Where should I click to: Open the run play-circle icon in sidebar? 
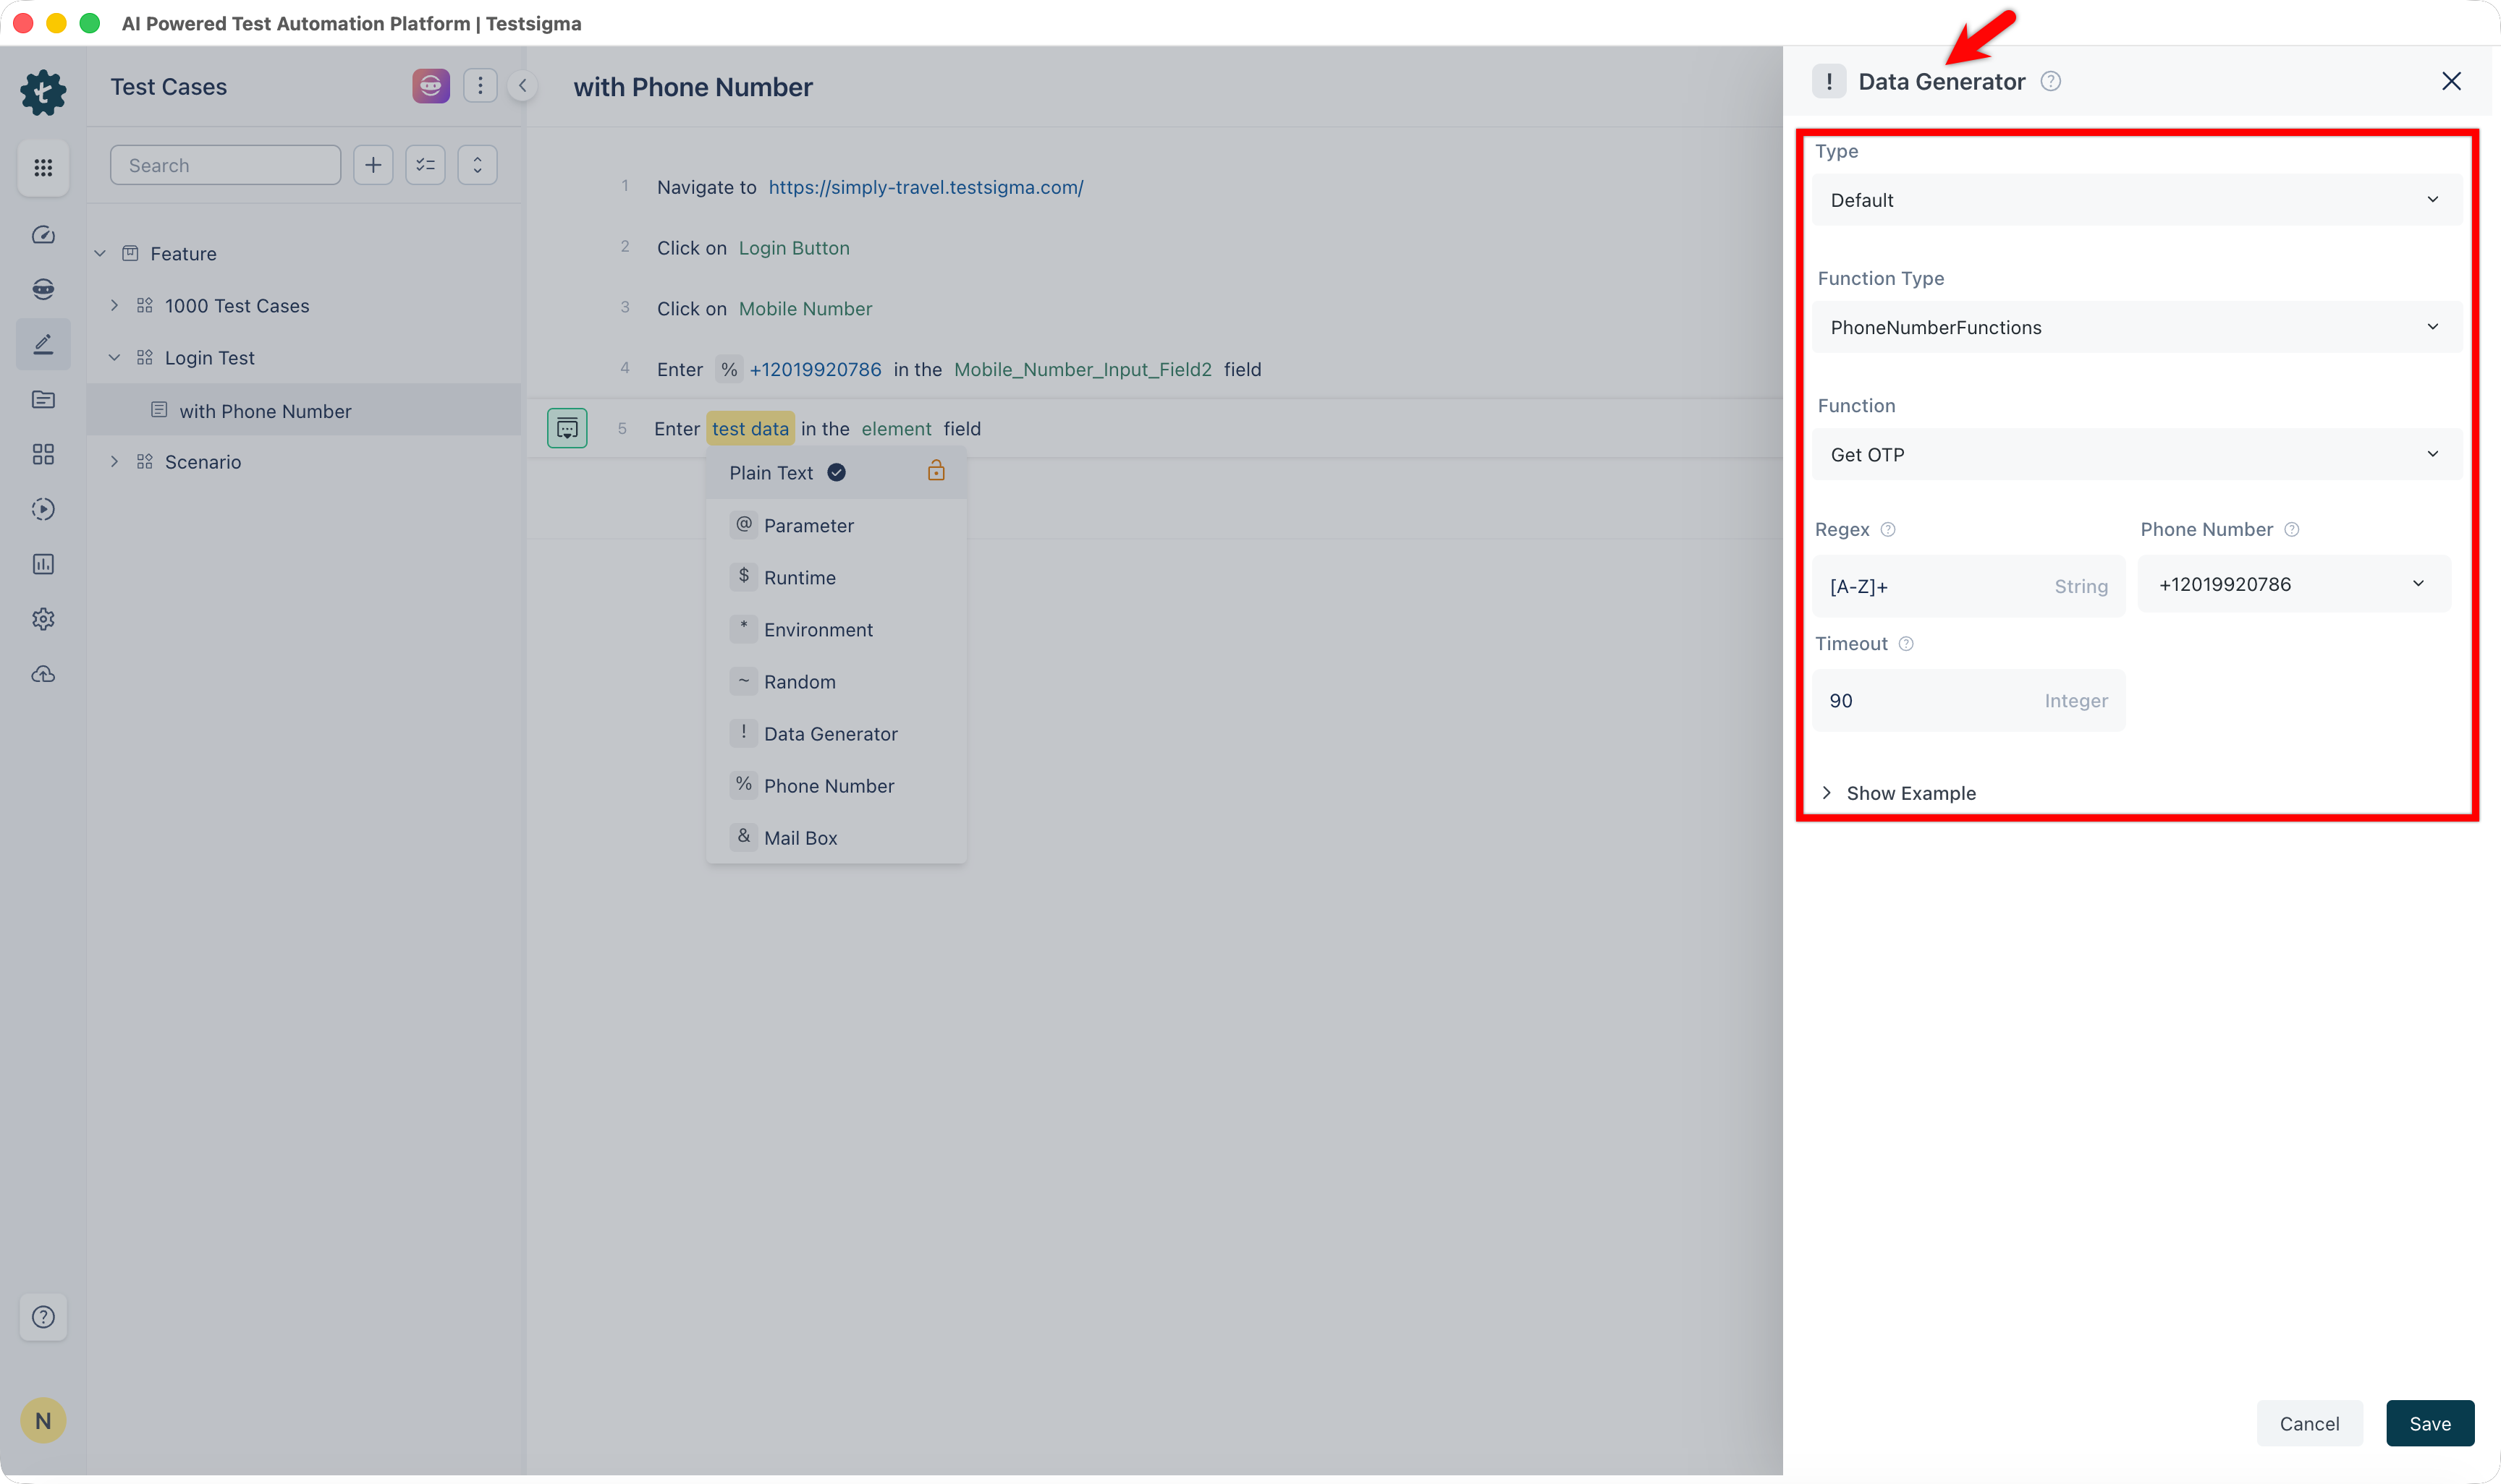(x=43, y=509)
